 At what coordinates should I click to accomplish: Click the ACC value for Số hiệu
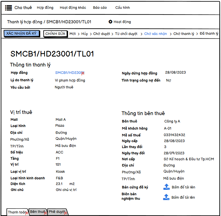tap(59, 152)
